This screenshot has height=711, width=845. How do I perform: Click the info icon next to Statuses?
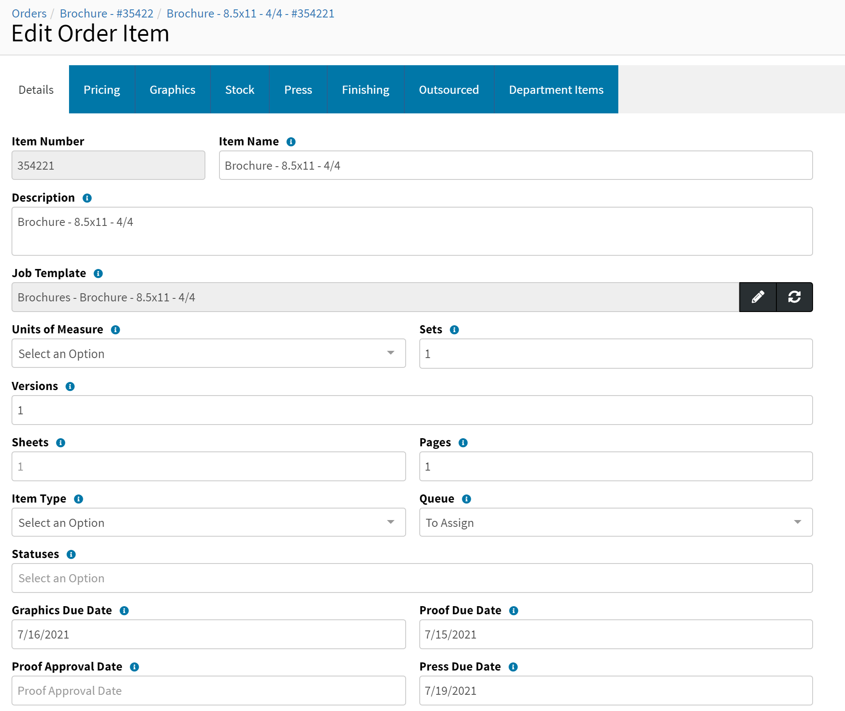pyautogui.click(x=71, y=555)
